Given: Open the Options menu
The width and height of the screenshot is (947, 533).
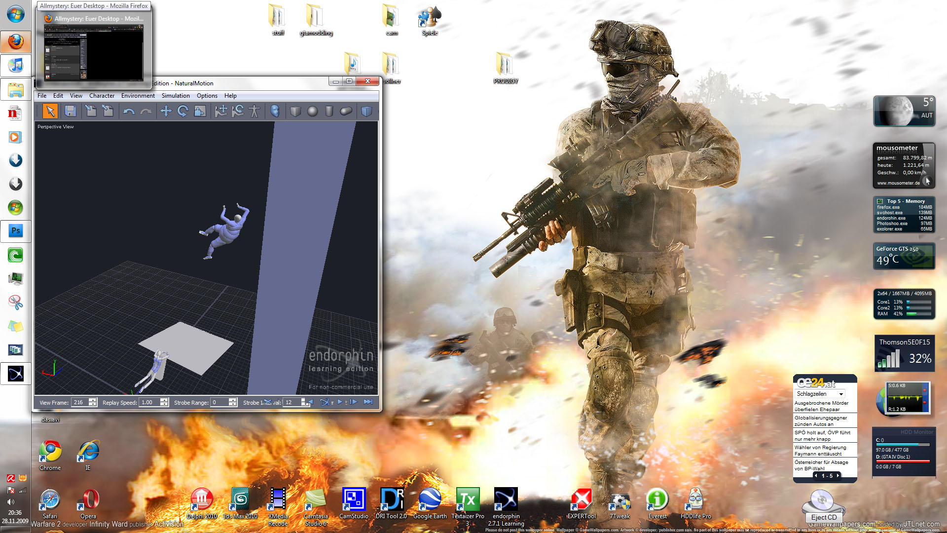Looking at the screenshot, I should point(207,96).
